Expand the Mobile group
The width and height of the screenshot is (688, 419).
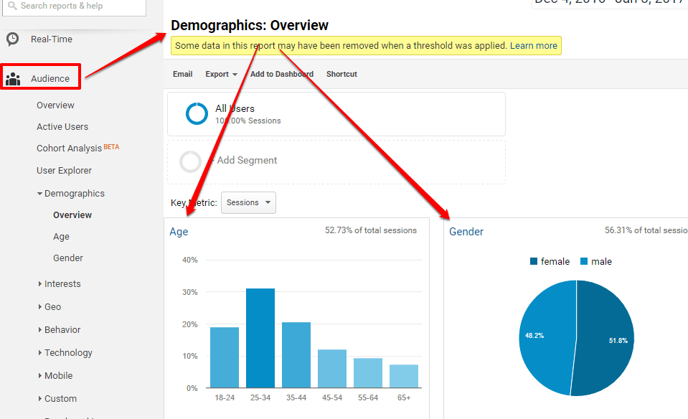(55, 375)
